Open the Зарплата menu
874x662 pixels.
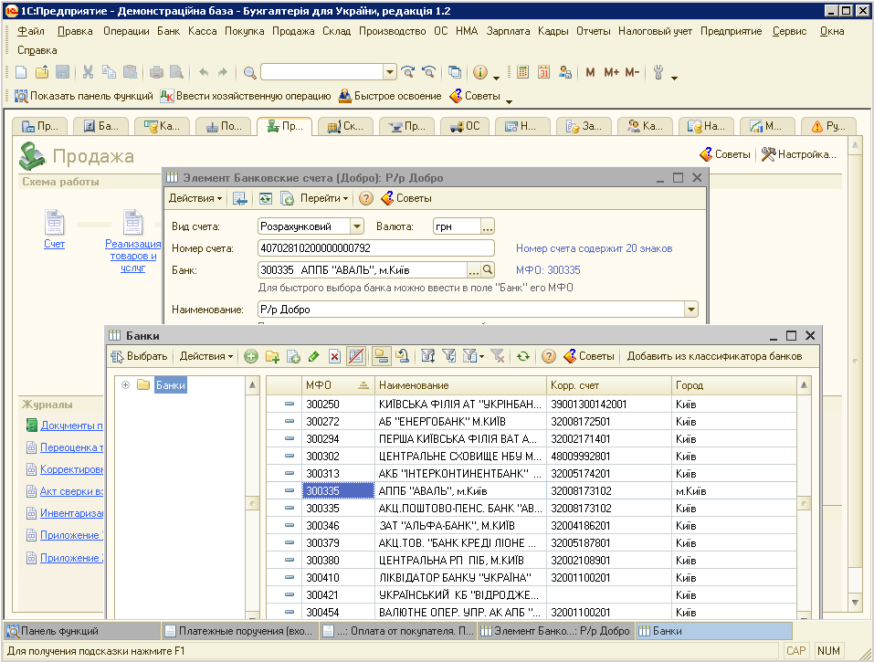[508, 31]
